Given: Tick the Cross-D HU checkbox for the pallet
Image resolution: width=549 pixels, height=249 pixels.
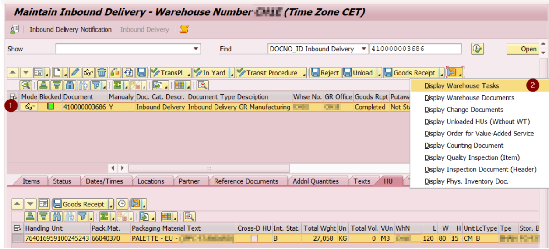Looking at the screenshot, I should [254, 238].
